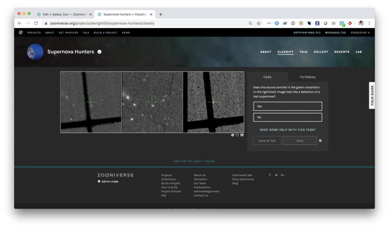Click the Switch to Light Theme link
Screen dimensions: 389x229
coord(194,161)
